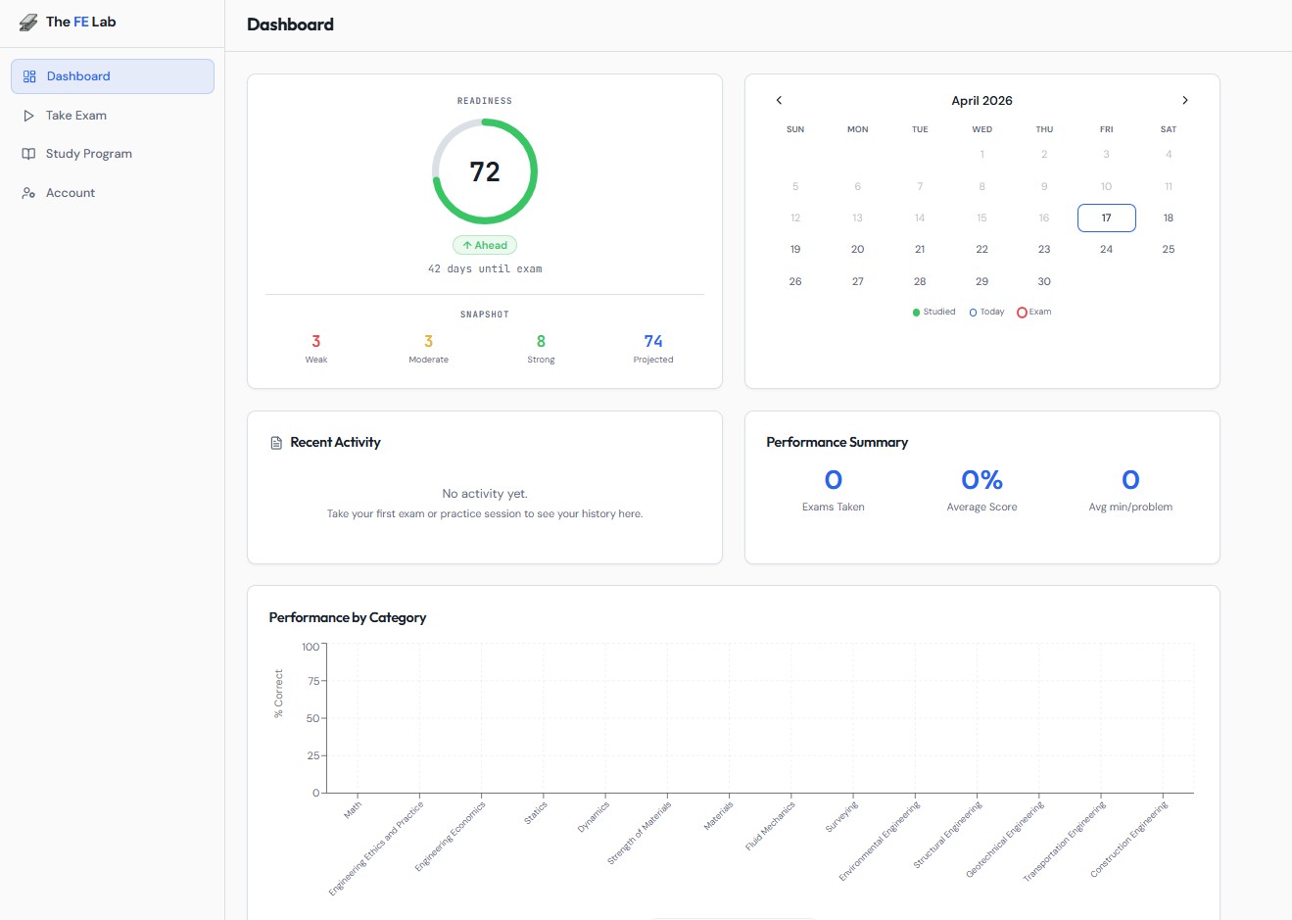Click the readiness score ring showing 72
This screenshot has width=1292, height=920.
(x=485, y=171)
